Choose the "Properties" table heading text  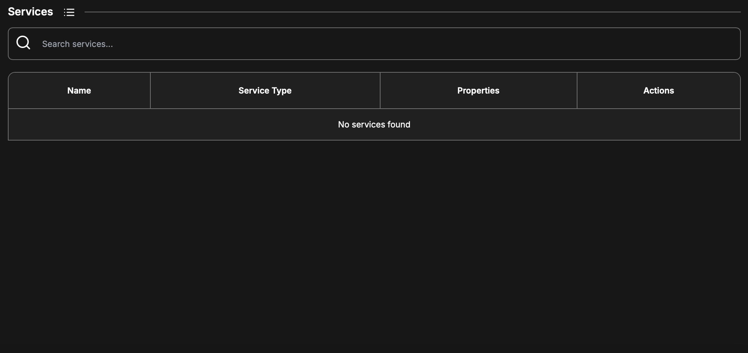[x=478, y=90]
